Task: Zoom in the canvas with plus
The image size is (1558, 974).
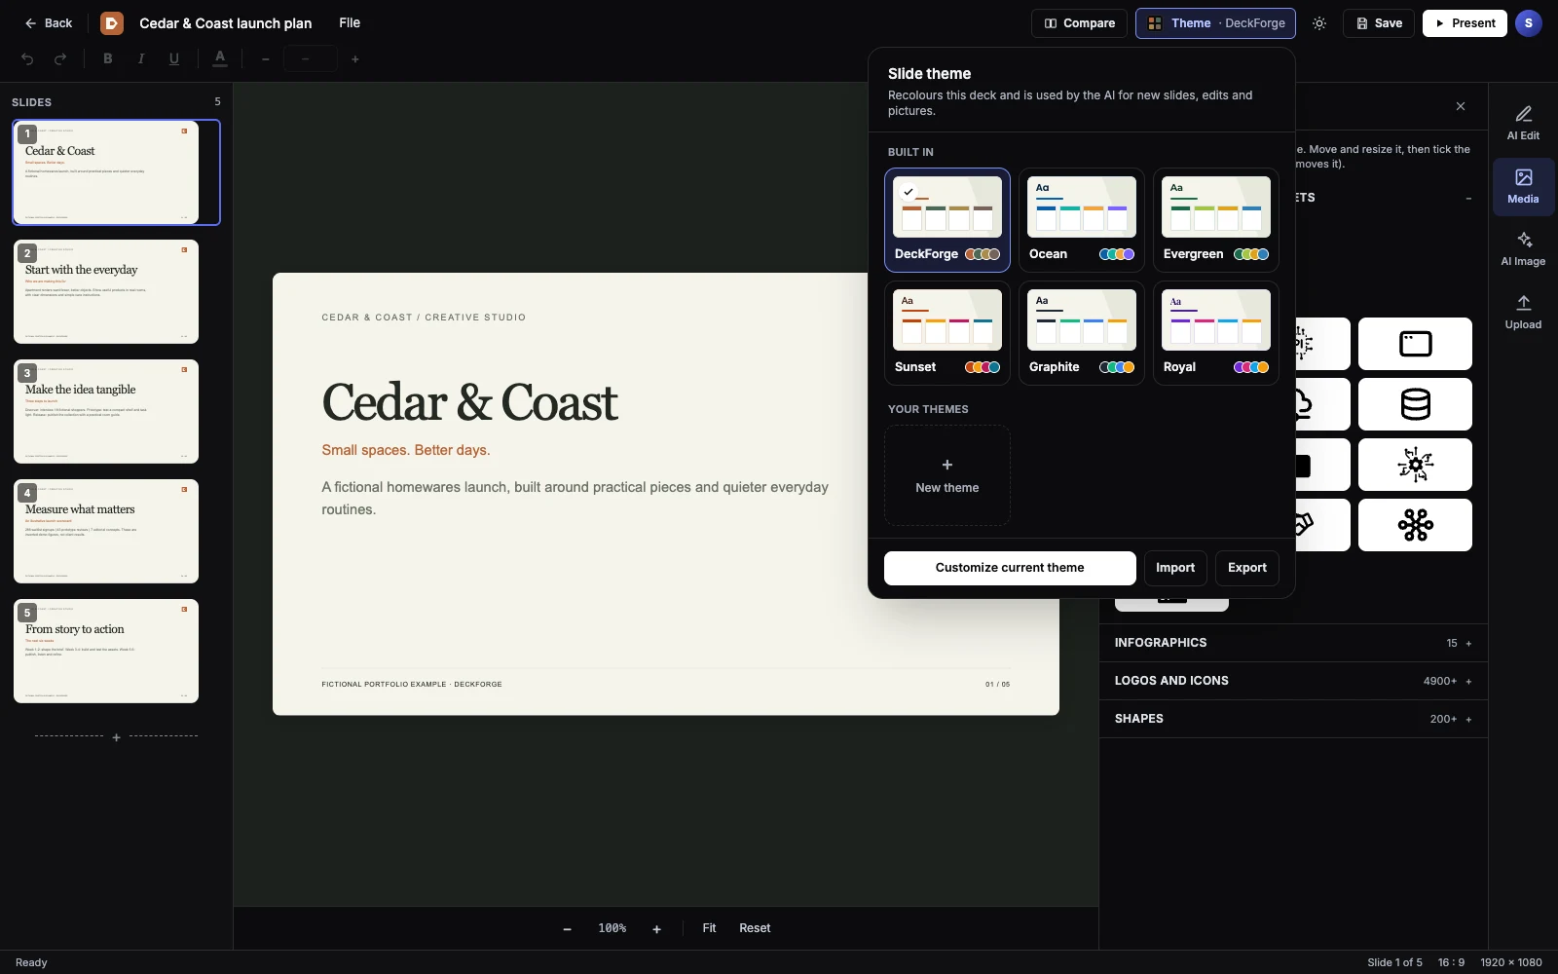Action: pyautogui.click(x=656, y=929)
